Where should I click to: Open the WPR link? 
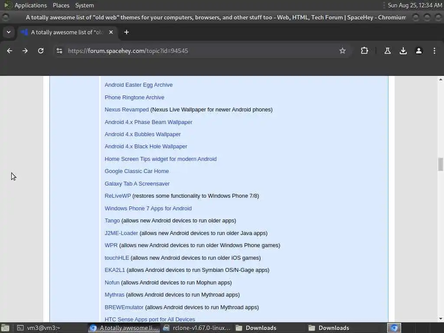pos(111,245)
